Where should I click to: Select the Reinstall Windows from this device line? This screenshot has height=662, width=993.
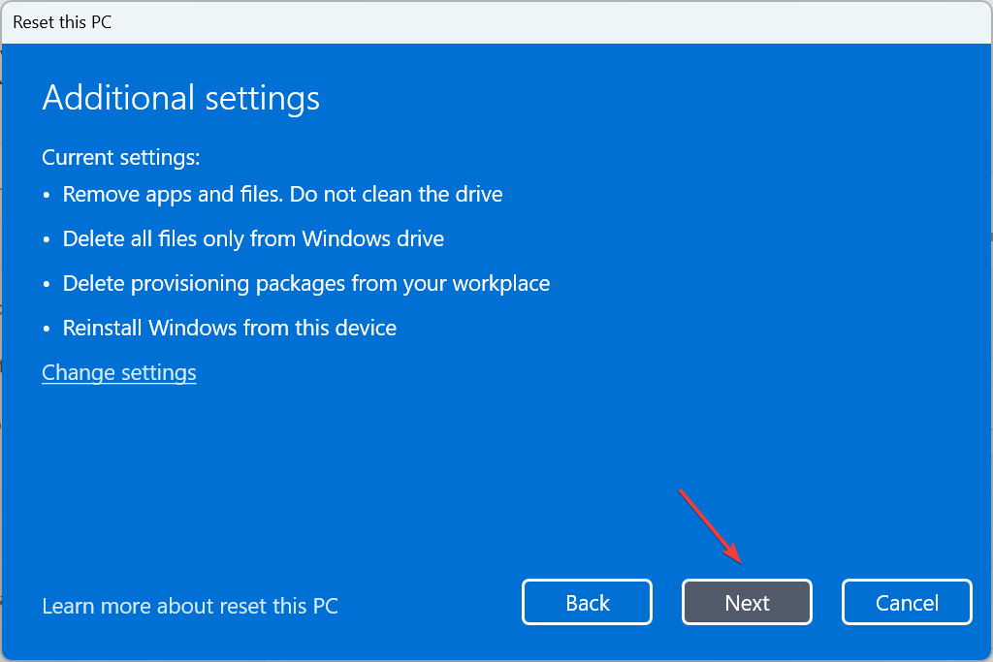229,328
